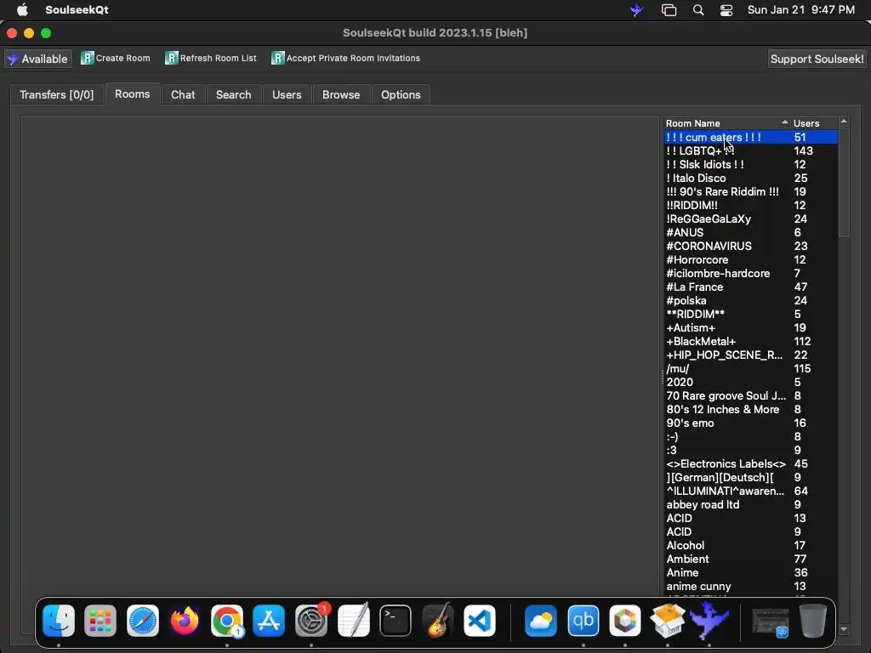Sort rooms by Room Name header

click(x=726, y=123)
